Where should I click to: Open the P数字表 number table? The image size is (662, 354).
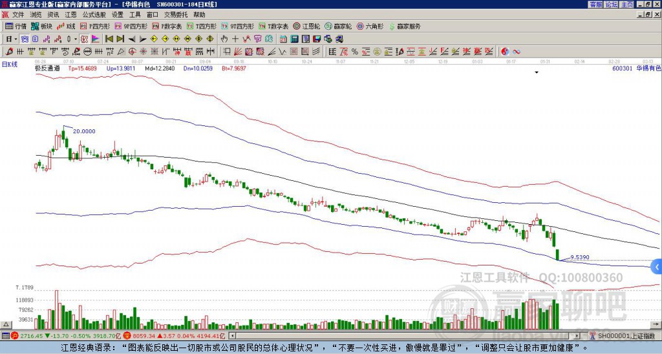point(167,26)
